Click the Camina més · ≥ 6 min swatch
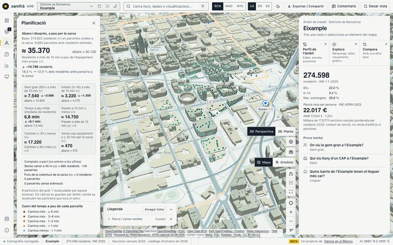The width and height of the screenshot is (393, 245). pyautogui.click(x=24, y=212)
